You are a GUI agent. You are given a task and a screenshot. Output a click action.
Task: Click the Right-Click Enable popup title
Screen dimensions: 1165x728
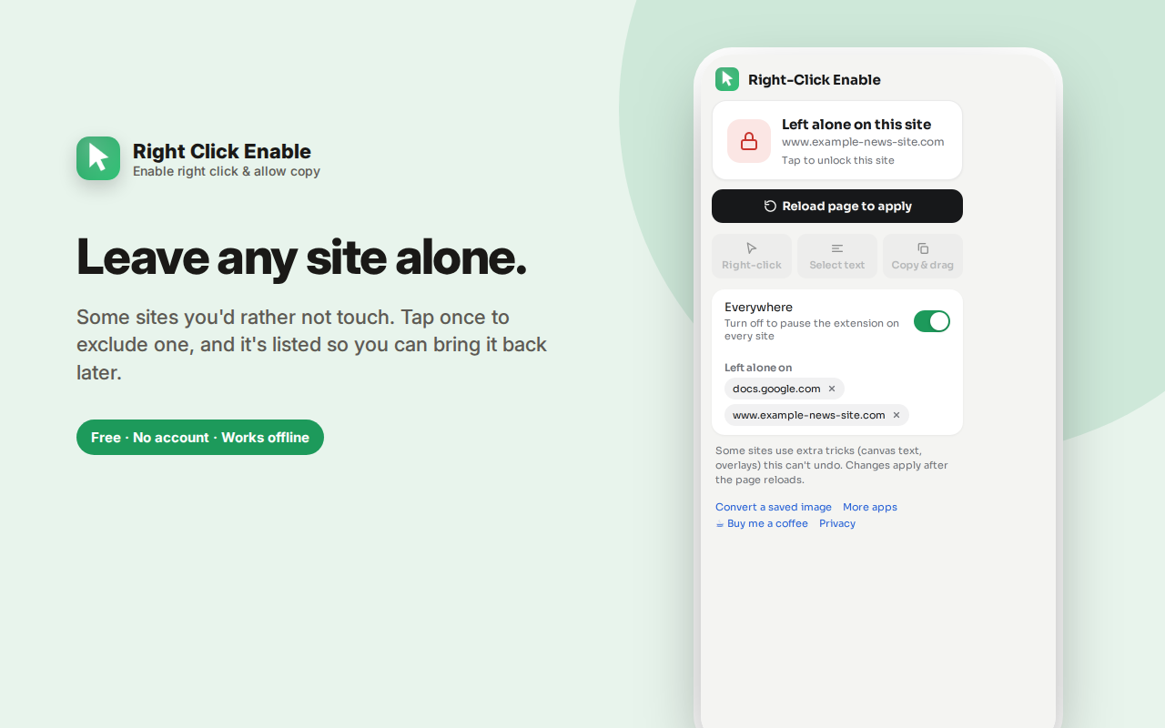coord(815,79)
